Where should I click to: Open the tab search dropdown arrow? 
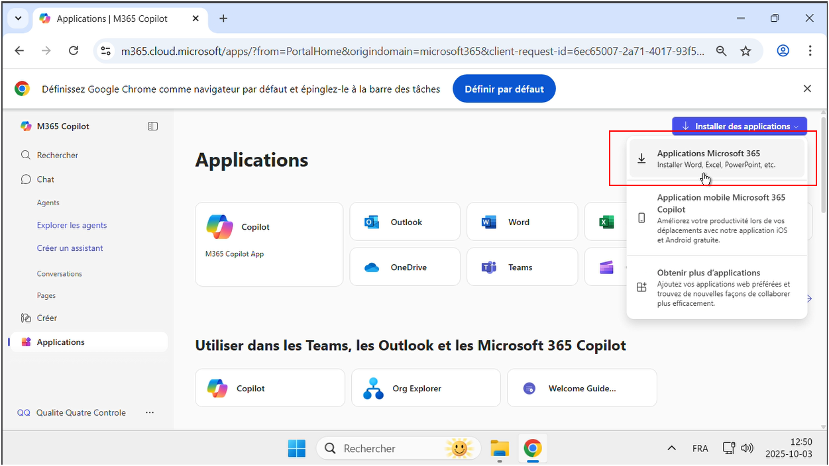18,19
